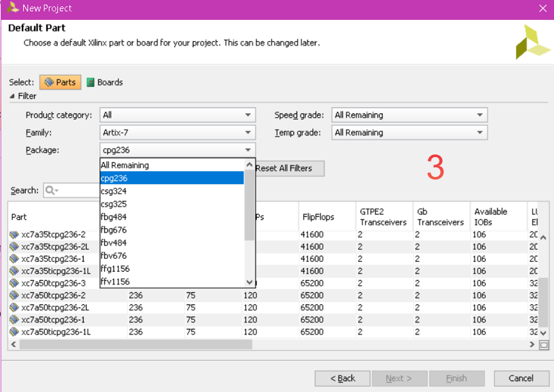Click the search magnifier icon

click(51, 191)
